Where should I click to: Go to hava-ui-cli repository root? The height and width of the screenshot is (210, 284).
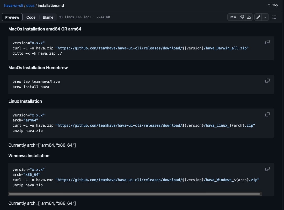[x=14, y=6]
